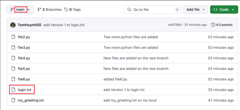This screenshot has width=240, height=110.
Task: Click 53 minutes ago in file2.py row
Action: tap(221, 37)
